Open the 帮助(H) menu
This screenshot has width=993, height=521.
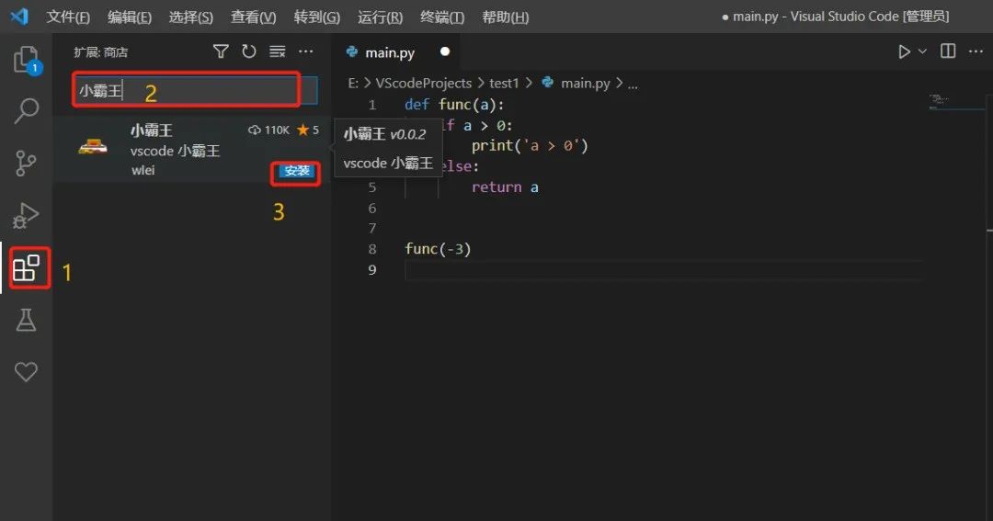click(506, 17)
